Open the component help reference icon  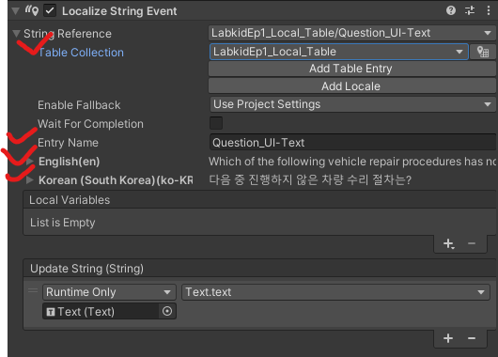pyautogui.click(x=451, y=10)
